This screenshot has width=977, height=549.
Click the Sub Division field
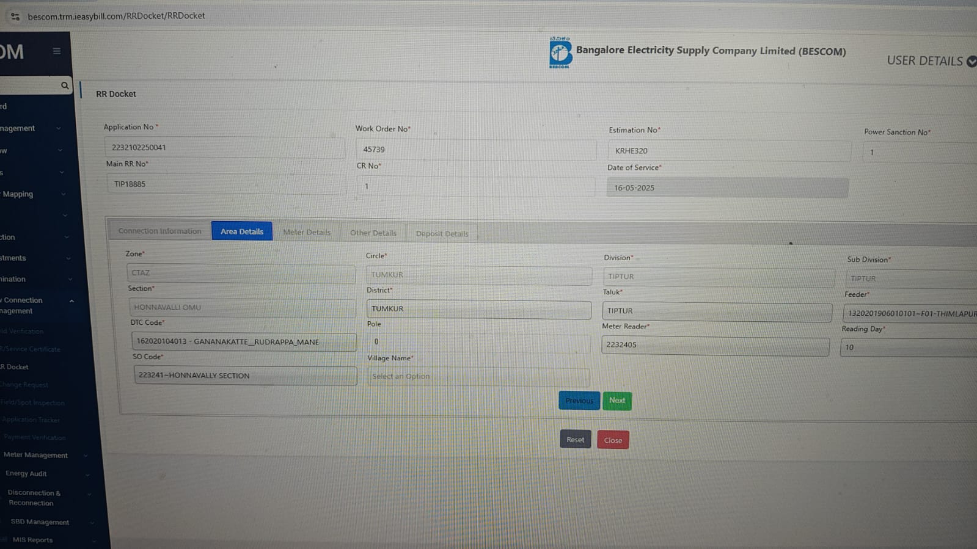(912, 278)
